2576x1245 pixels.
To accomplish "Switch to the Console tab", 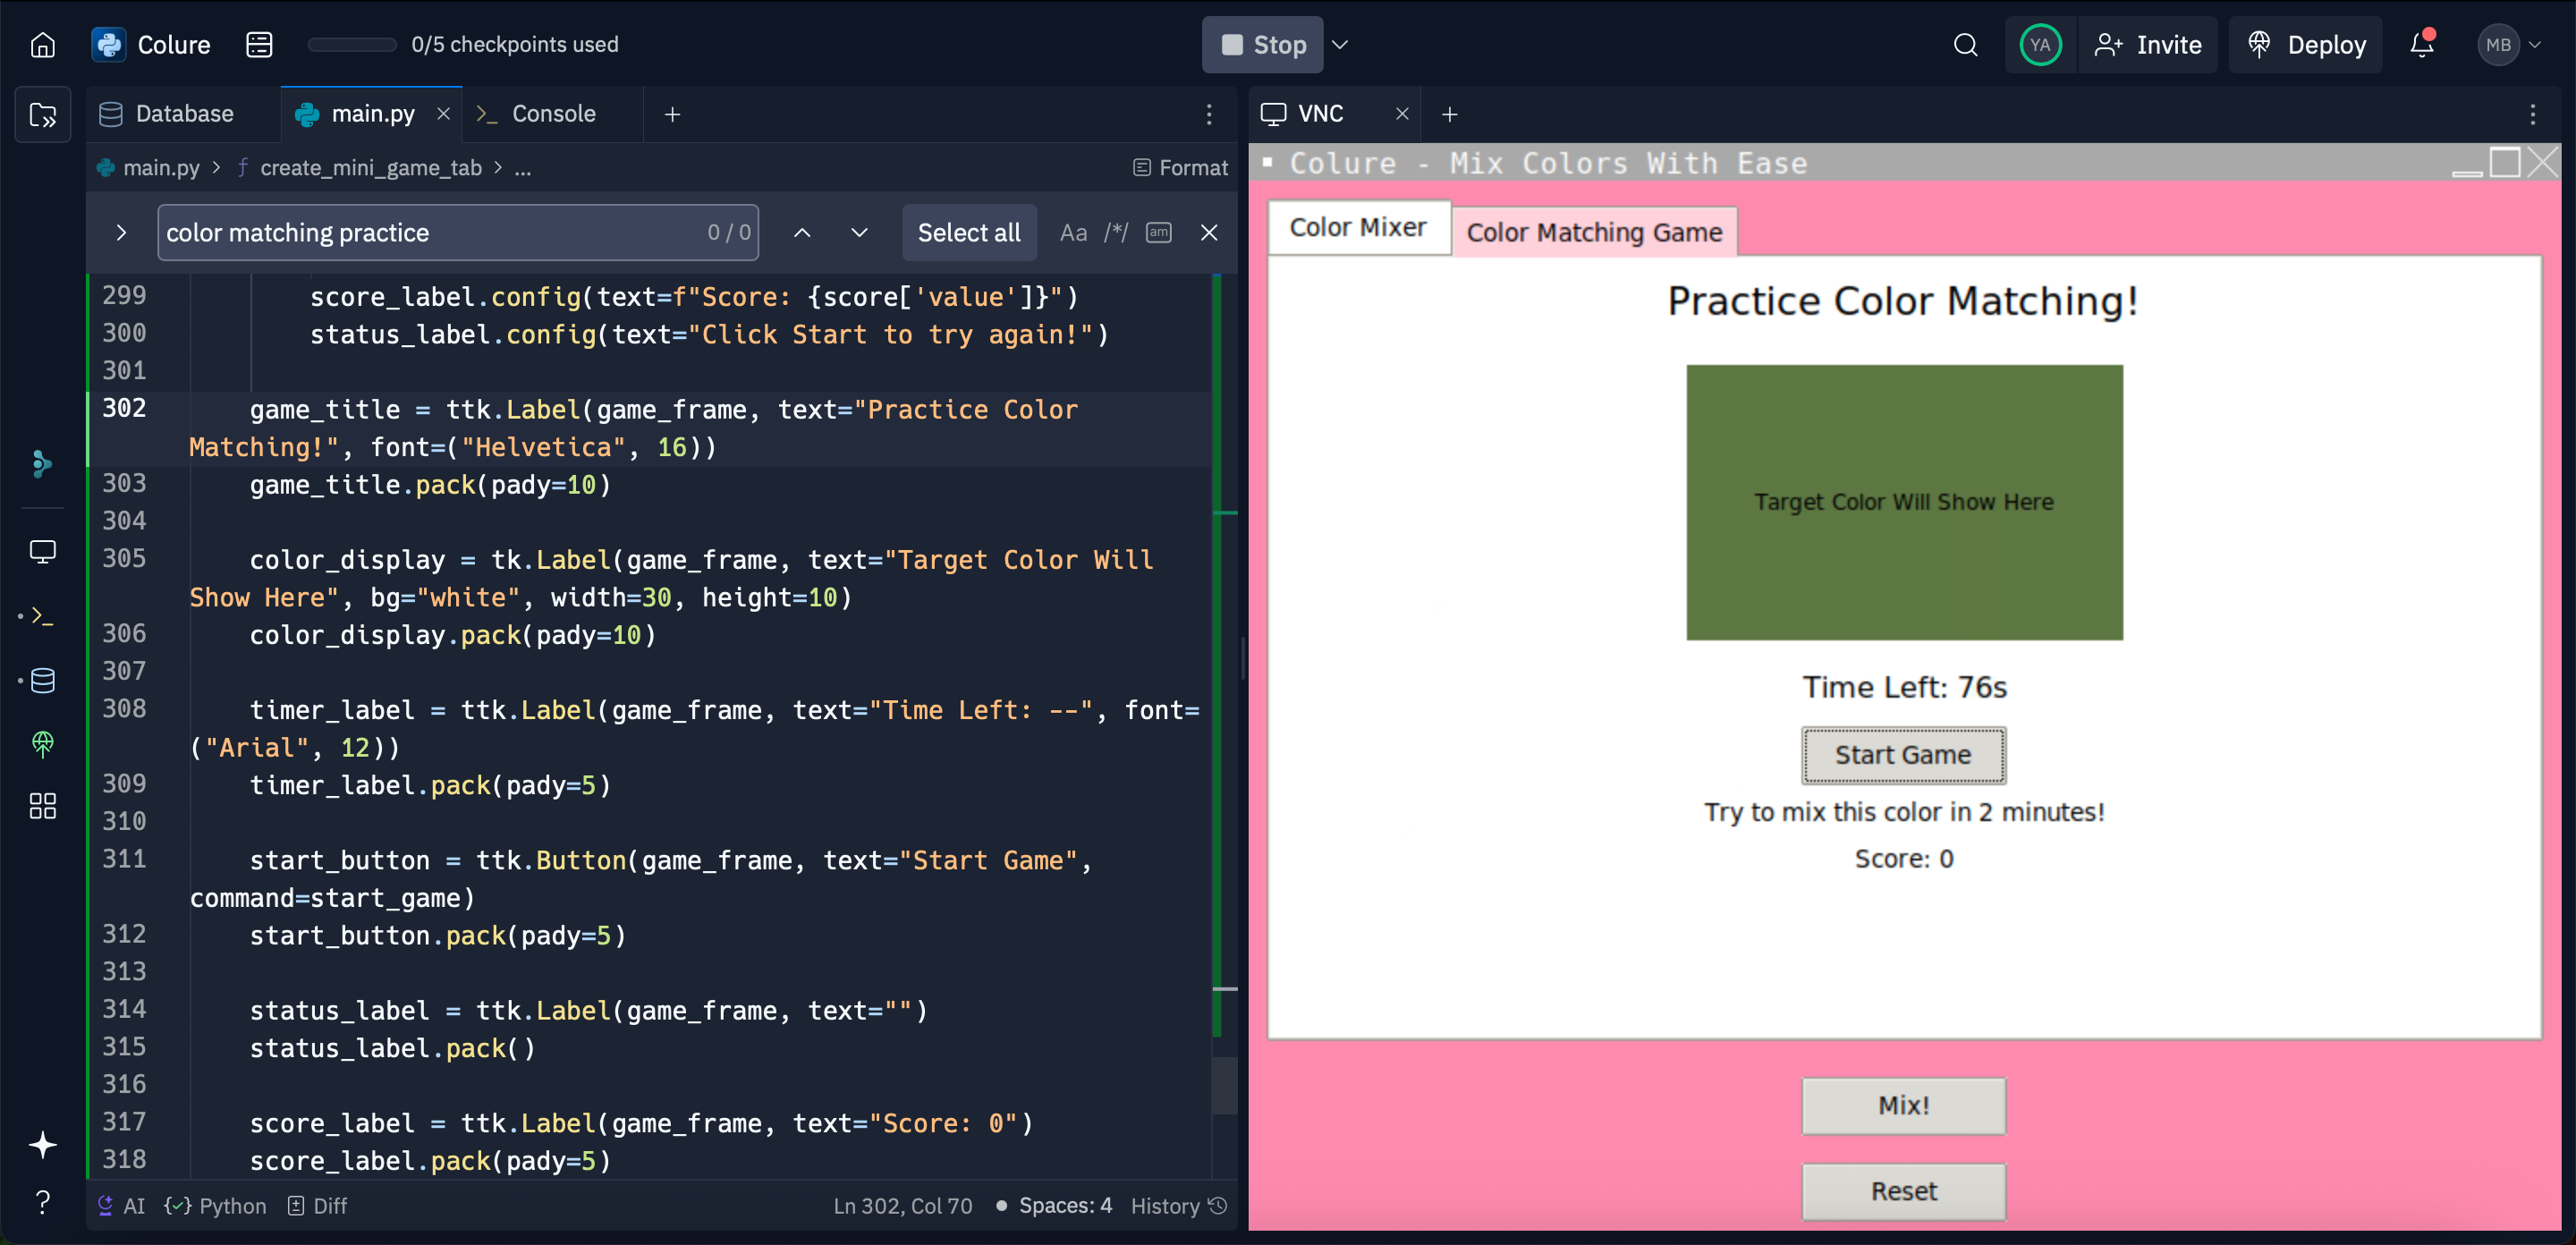I will click(x=552, y=114).
